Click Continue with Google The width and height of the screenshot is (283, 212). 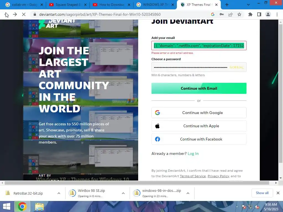coord(199,113)
